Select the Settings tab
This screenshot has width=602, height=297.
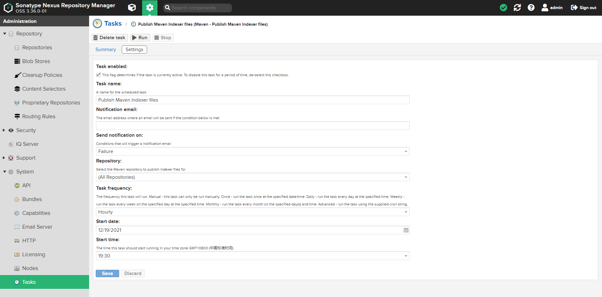coord(134,50)
